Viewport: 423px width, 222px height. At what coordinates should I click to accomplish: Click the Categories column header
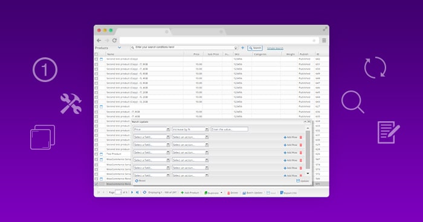coord(260,54)
